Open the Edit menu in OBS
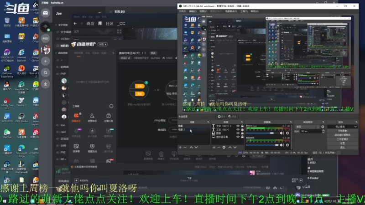The width and height of the screenshot is (365, 205). tap(193, 11)
